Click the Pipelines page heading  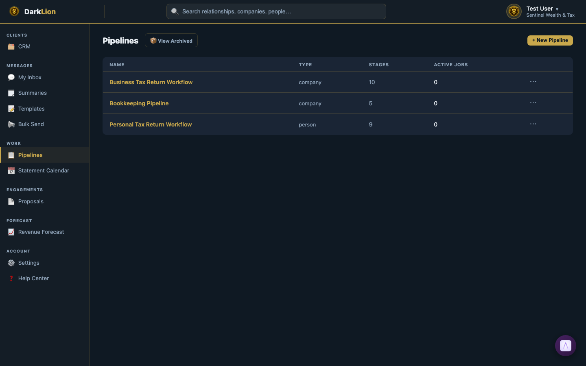[120, 41]
